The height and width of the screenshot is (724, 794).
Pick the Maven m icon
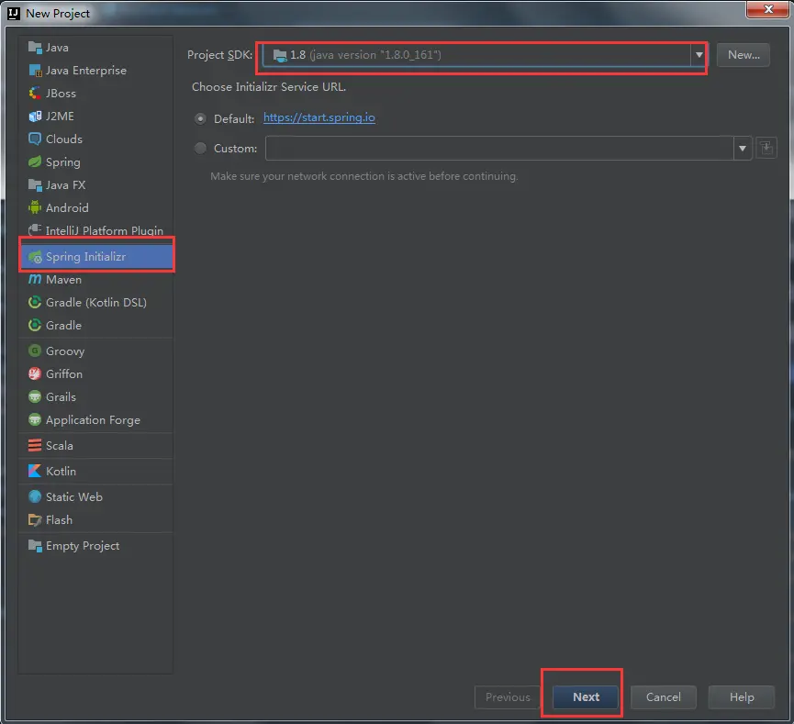click(x=35, y=280)
